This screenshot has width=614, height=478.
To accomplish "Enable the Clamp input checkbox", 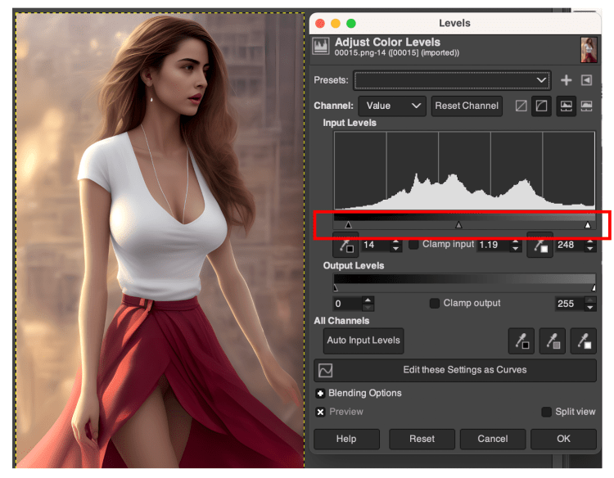I will pos(413,245).
